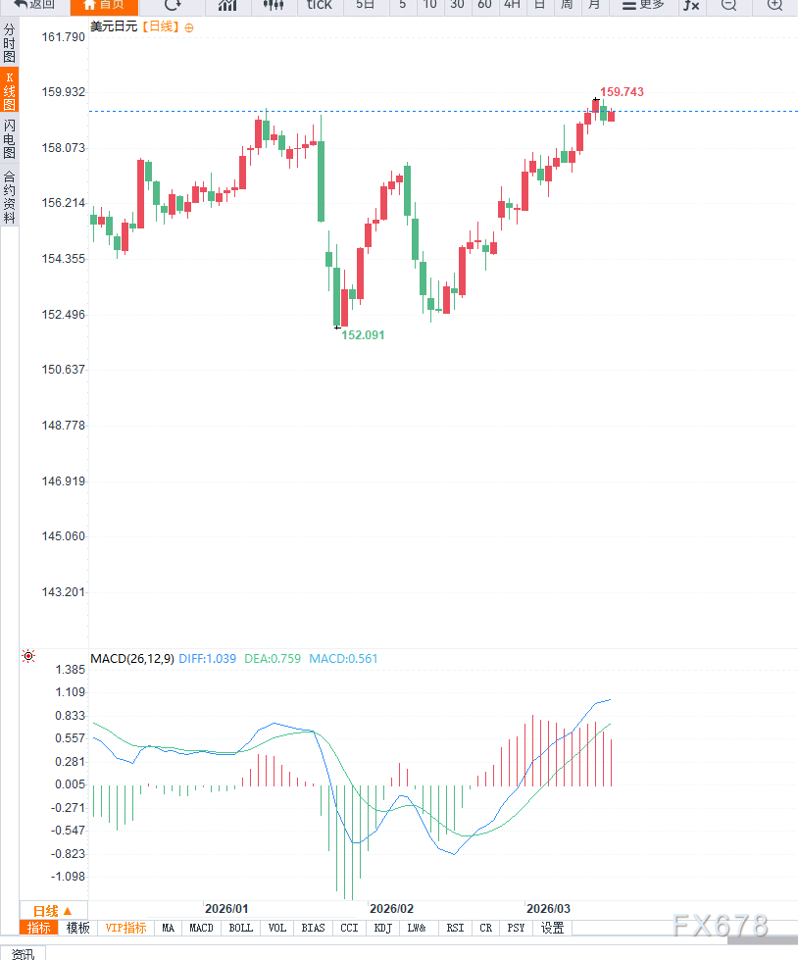This screenshot has height=960, width=798.
Task: Select the candlestick chart icon
Action: pyautogui.click(x=275, y=5)
